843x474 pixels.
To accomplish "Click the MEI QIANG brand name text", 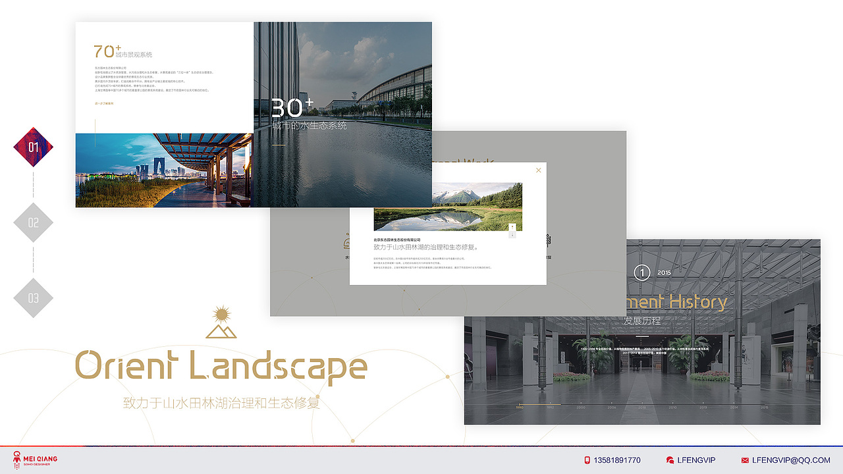I will click(x=41, y=458).
